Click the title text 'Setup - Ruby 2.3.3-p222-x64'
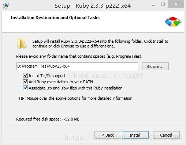 tap(93, 6)
